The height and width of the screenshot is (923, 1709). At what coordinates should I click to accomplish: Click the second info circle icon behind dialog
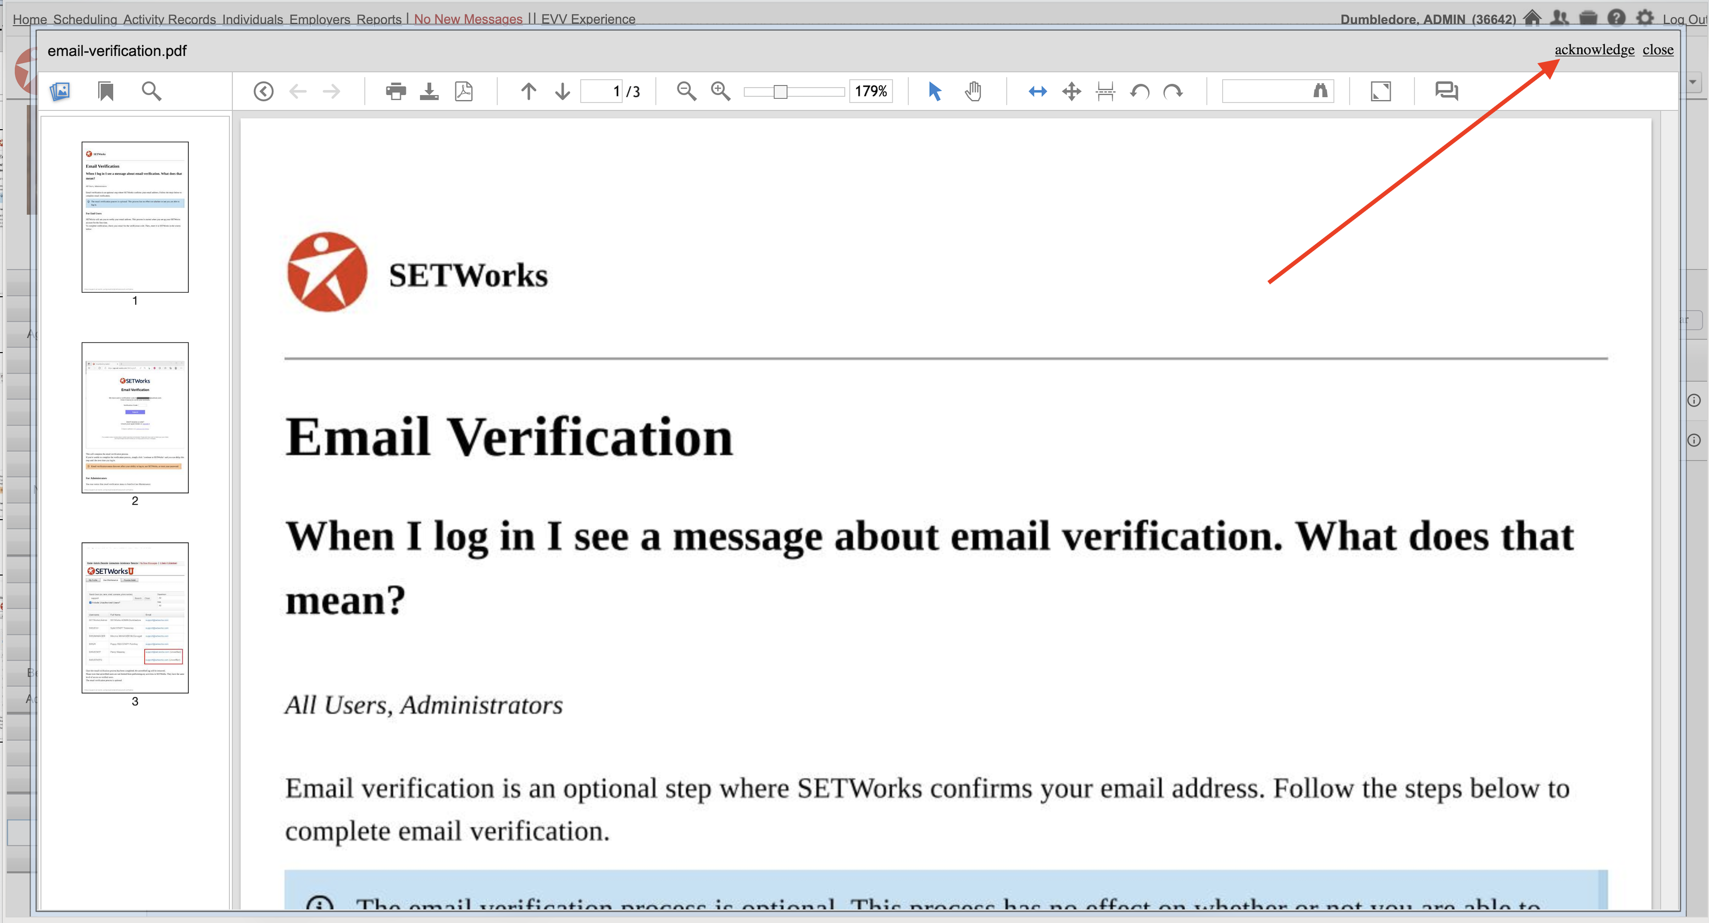point(1694,440)
